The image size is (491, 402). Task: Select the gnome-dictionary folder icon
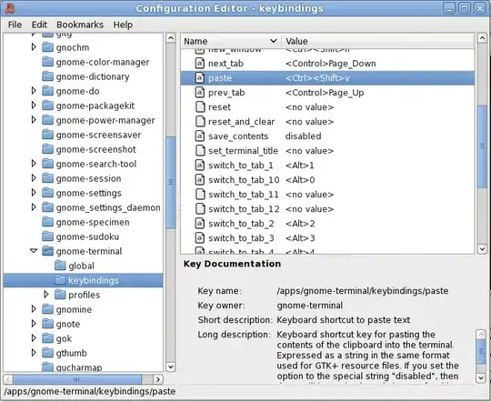click(47, 76)
